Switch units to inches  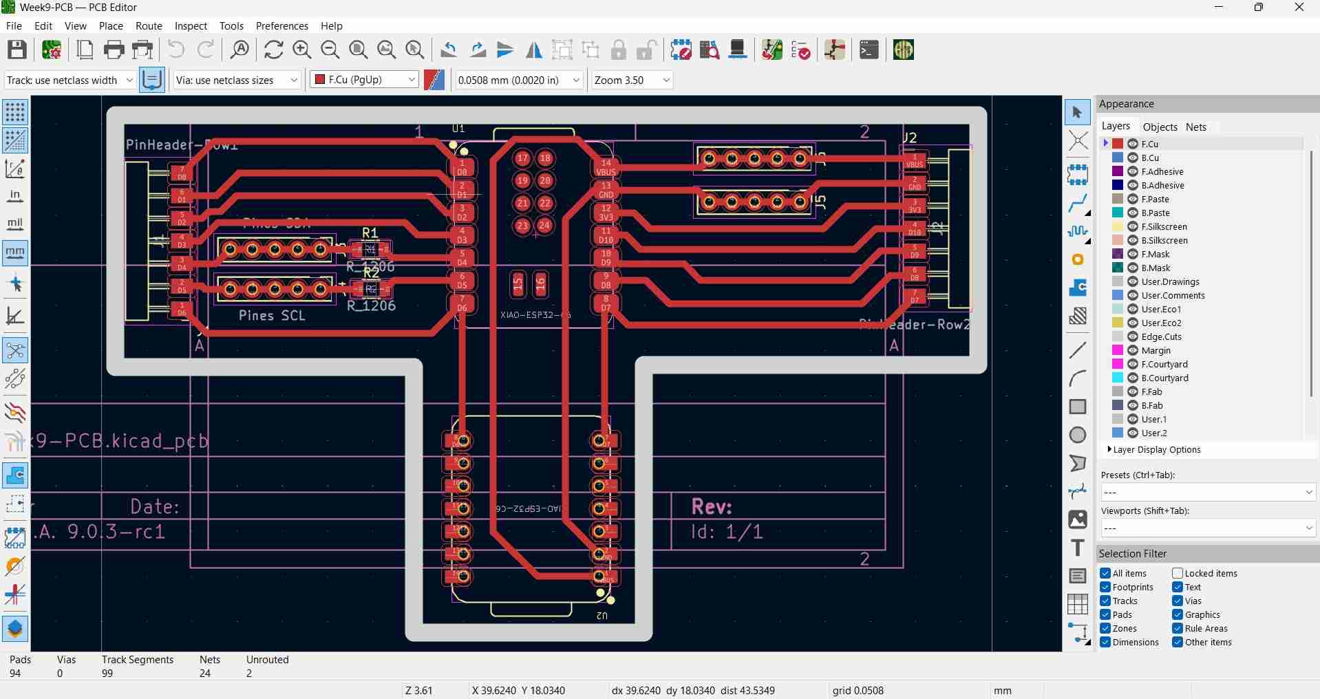point(15,196)
